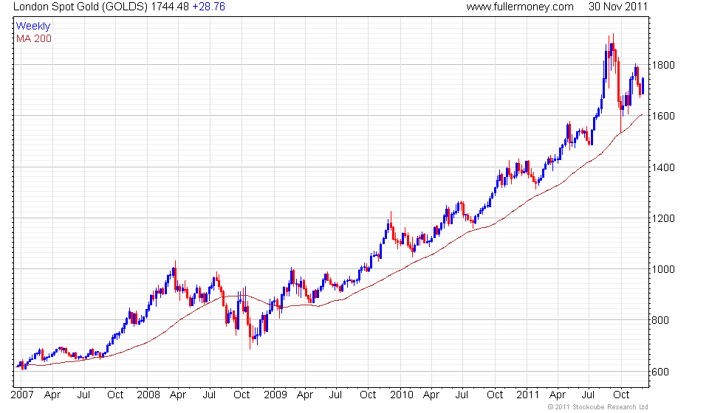Click the 1000 price axis label

point(663,269)
